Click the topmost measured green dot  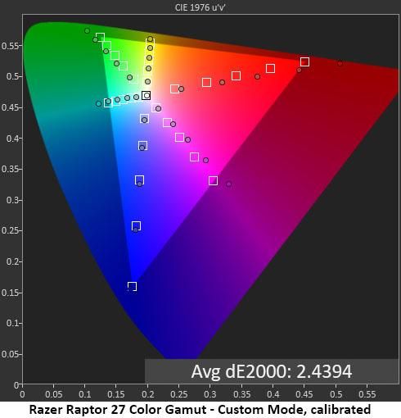click(x=87, y=30)
